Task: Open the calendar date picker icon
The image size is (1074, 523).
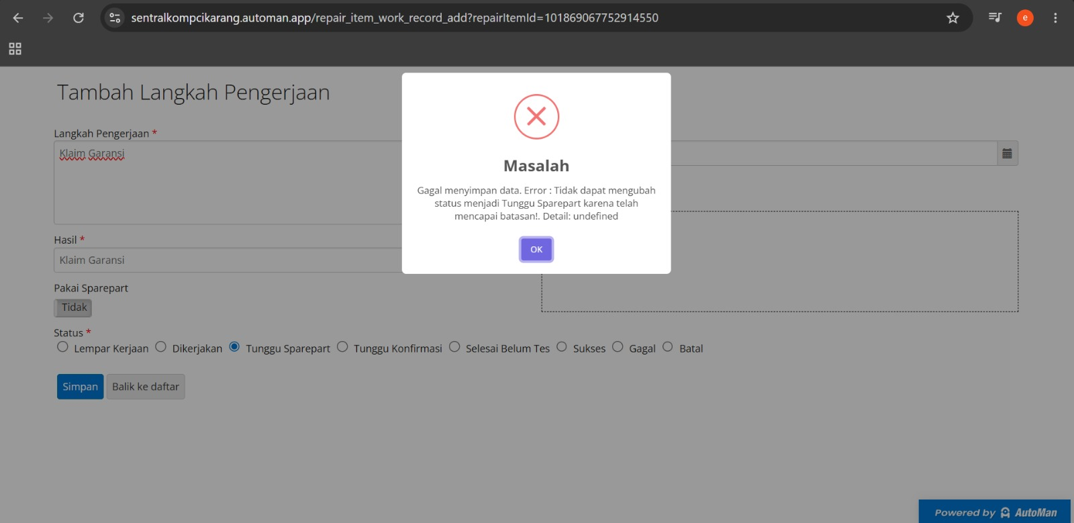Action: [1007, 153]
